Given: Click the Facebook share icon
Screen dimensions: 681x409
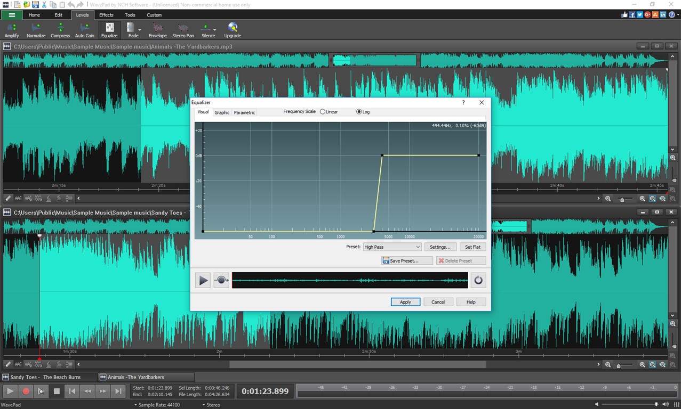Looking at the screenshot, I should click(x=632, y=14).
